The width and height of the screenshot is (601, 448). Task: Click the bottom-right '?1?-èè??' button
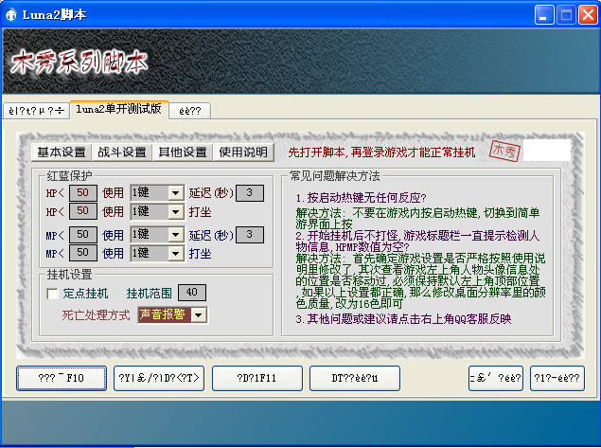557,378
